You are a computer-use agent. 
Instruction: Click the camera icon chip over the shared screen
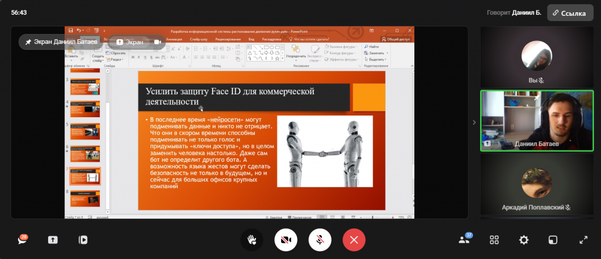(157, 42)
